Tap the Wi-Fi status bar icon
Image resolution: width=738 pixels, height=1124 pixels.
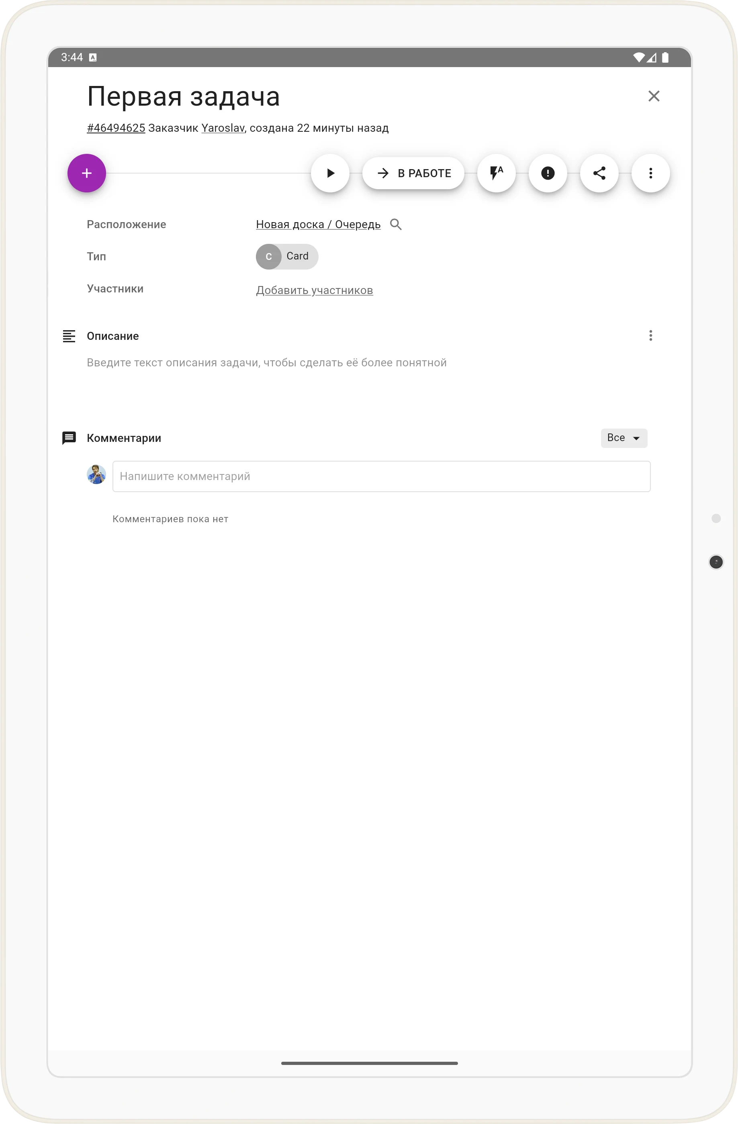coord(639,57)
